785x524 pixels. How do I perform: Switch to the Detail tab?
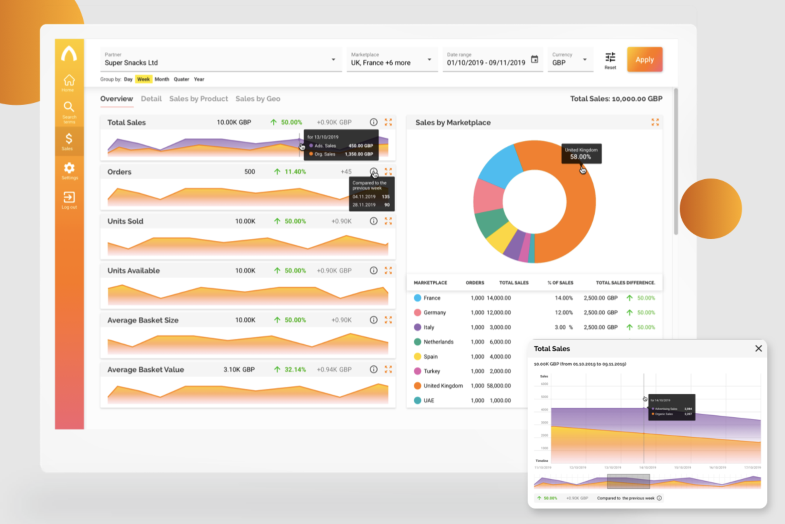pyautogui.click(x=151, y=99)
